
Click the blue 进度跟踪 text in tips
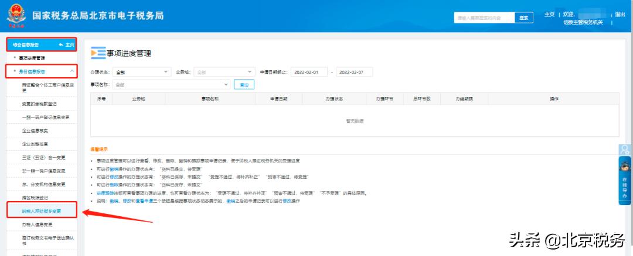105,193
